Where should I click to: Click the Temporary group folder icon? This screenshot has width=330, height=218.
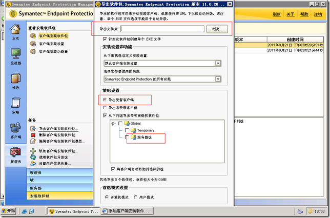(133, 130)
